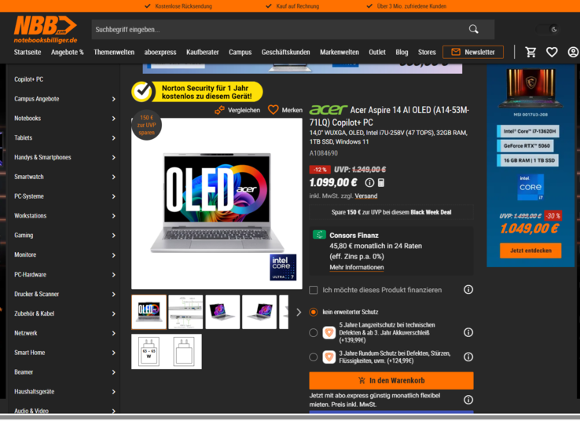The image size is (580, 421).
Task: Open Outlet menu item
Action: (377, 52)
